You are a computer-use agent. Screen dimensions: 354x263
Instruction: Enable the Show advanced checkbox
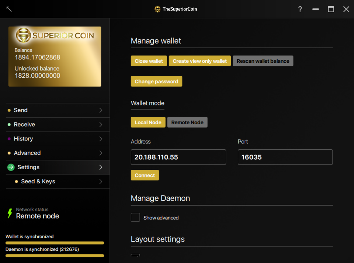[x=135, y=217]
